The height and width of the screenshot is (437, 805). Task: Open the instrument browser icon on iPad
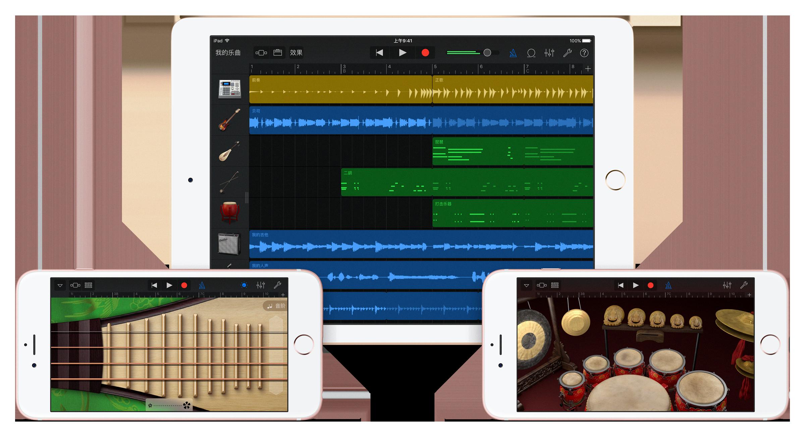pos(278,53)
